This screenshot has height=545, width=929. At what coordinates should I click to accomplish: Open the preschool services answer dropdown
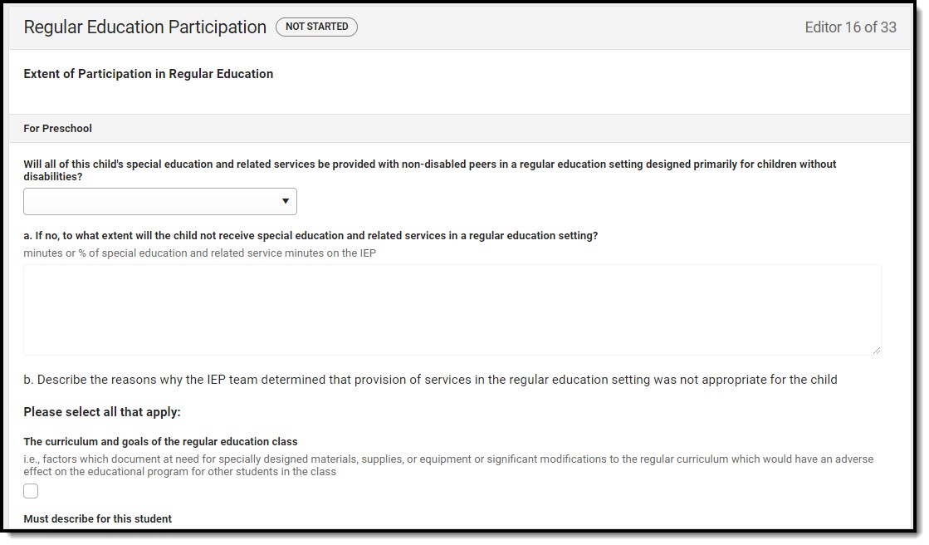click(160, 202)
